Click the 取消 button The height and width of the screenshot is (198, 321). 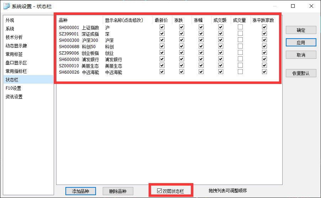(x=301, y=55)
